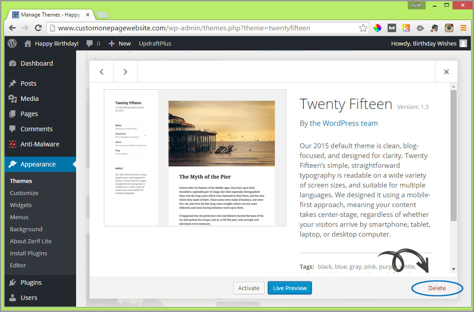Click the Posts pushpin icon
The height and width of the screenshot is (312, 474).
[x=13, y=83]
